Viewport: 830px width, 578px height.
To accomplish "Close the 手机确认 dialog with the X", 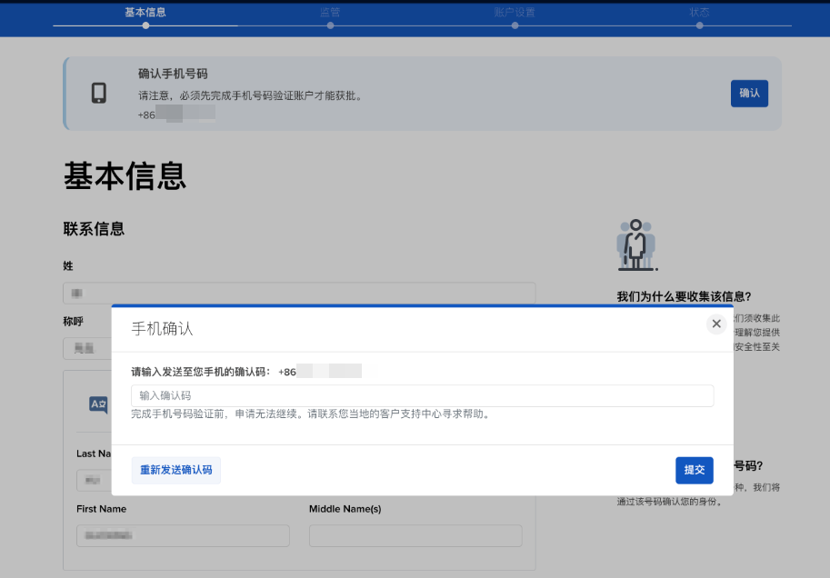I will click(716, 324).
